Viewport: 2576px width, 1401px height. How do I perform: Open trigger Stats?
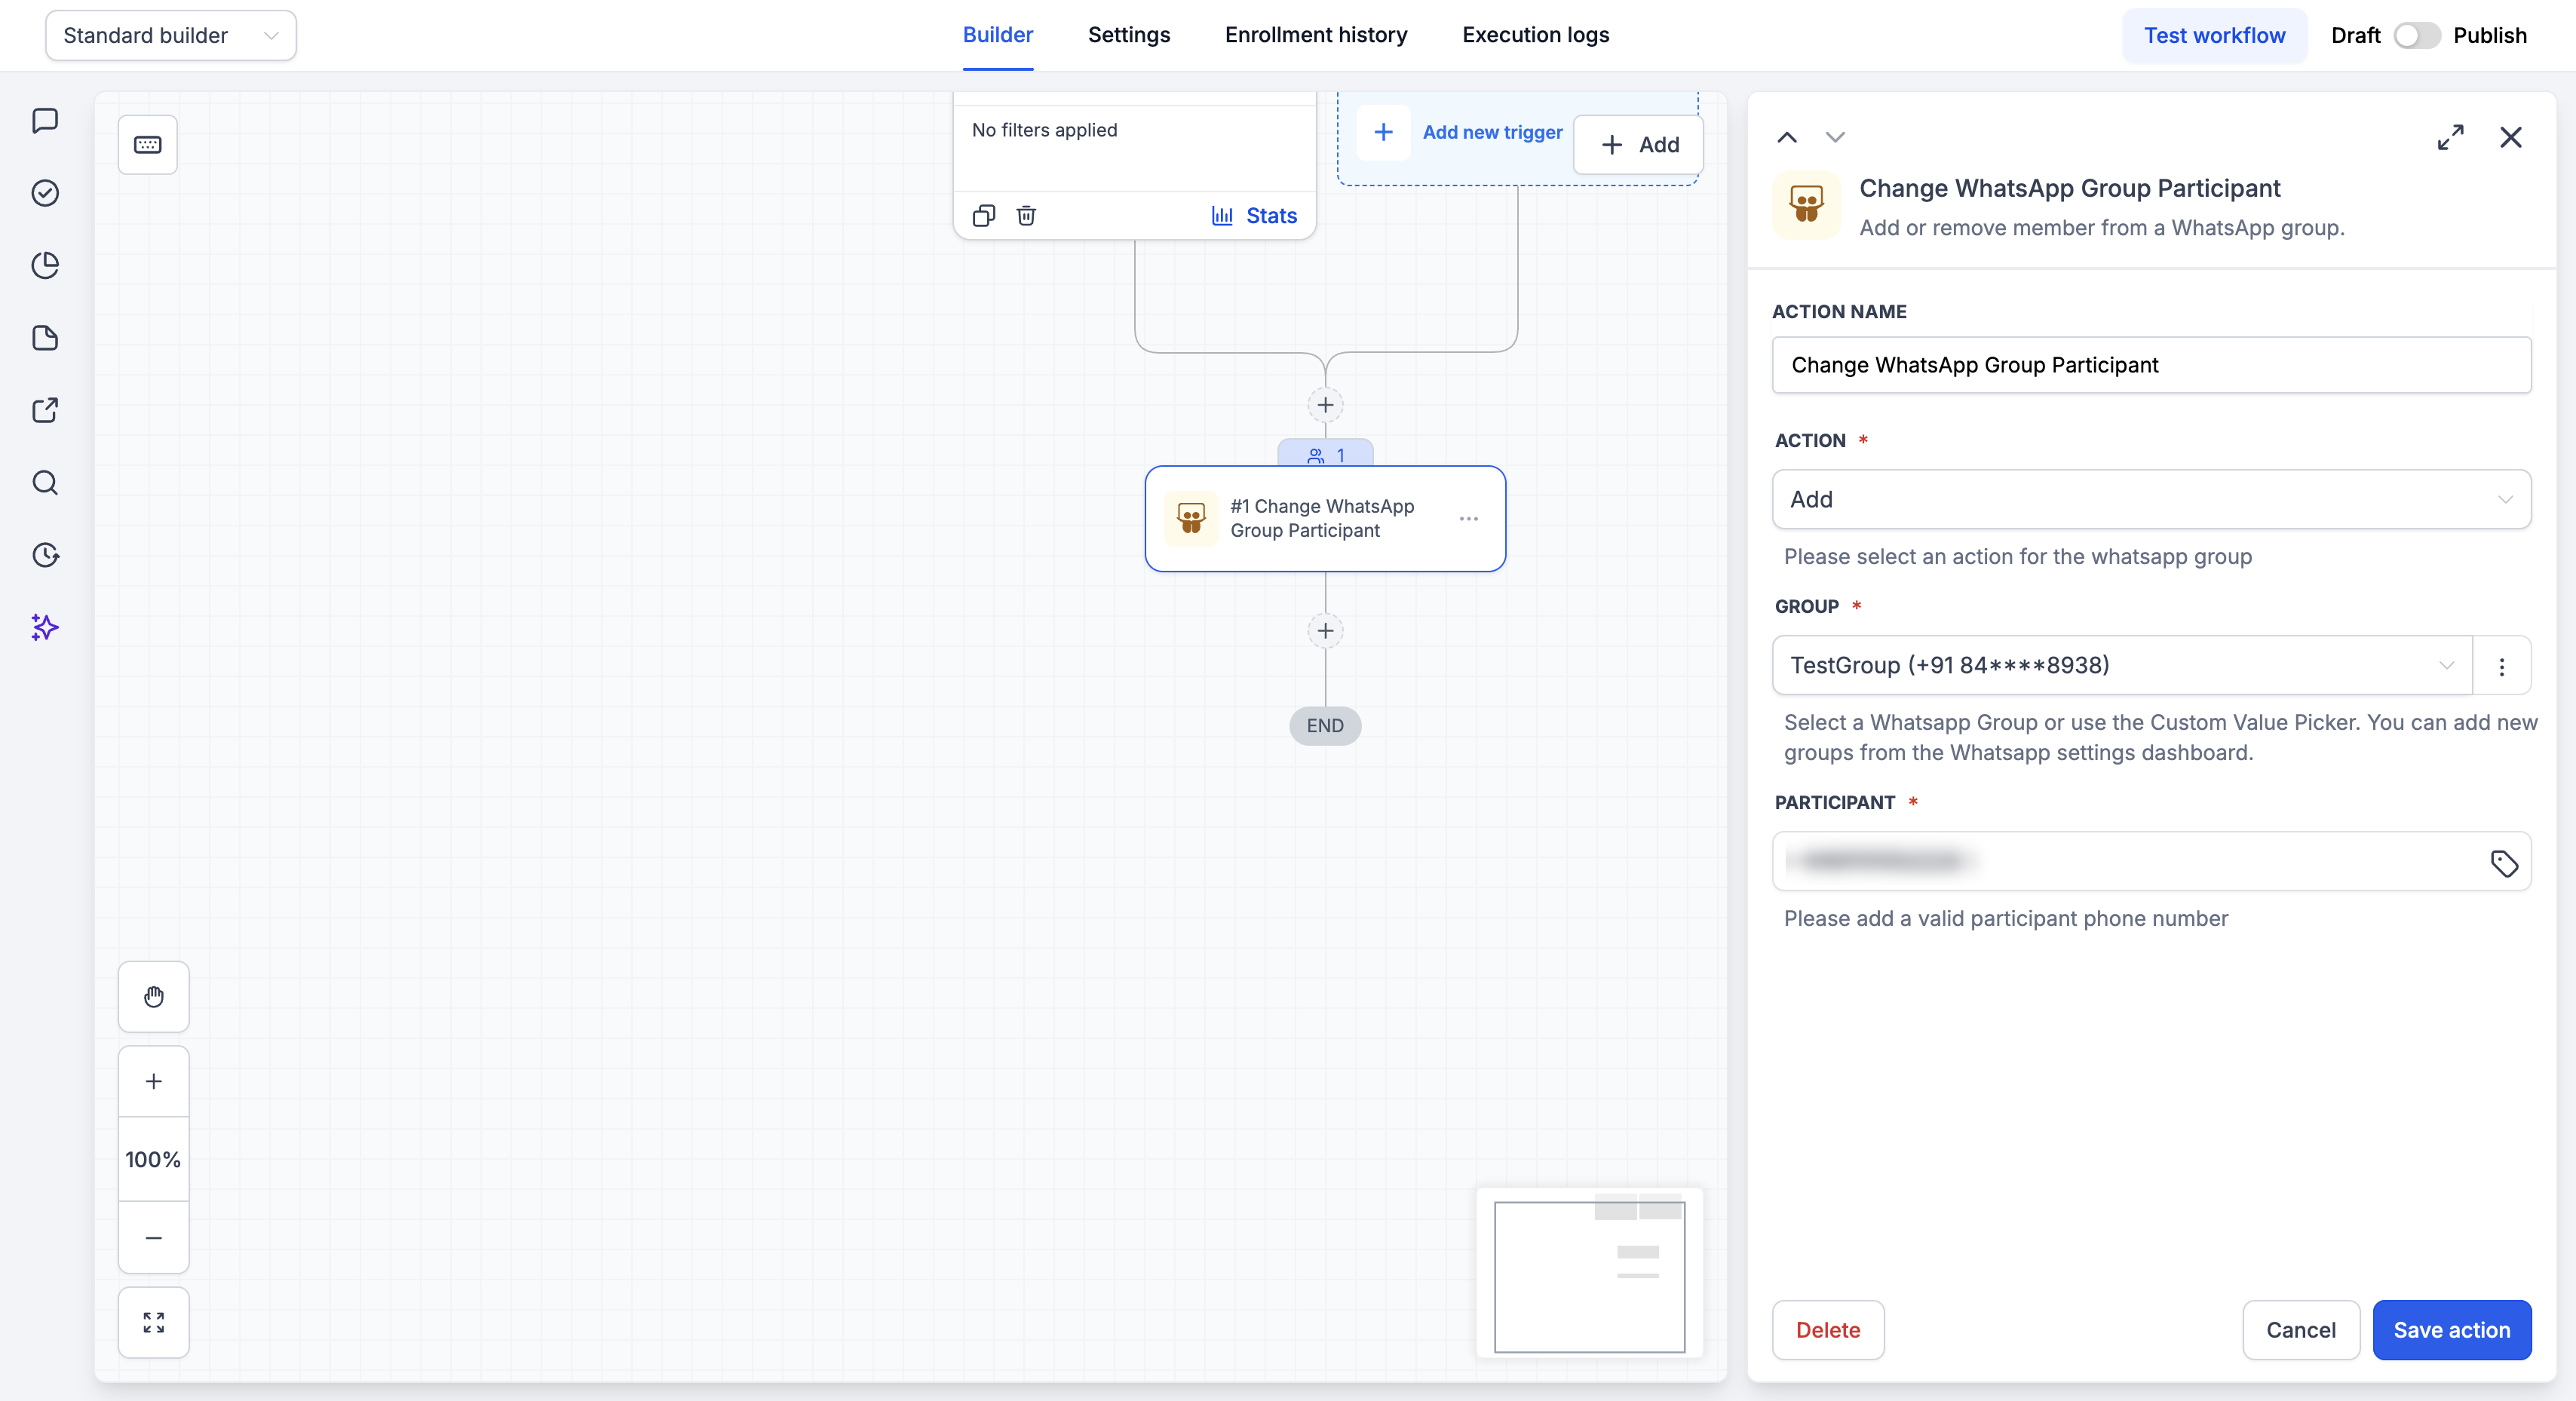click(1254, 215)
